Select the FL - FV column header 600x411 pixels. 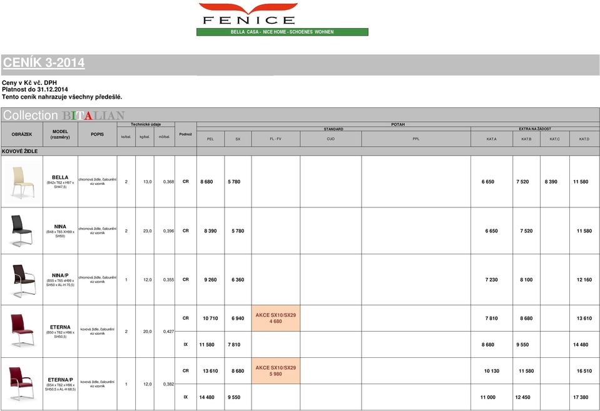[x=275, y=139]
